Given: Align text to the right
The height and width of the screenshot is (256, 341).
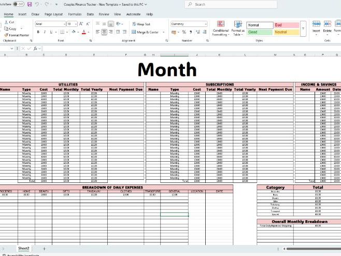Looking at the screenshot, I should tap(111, 32).
